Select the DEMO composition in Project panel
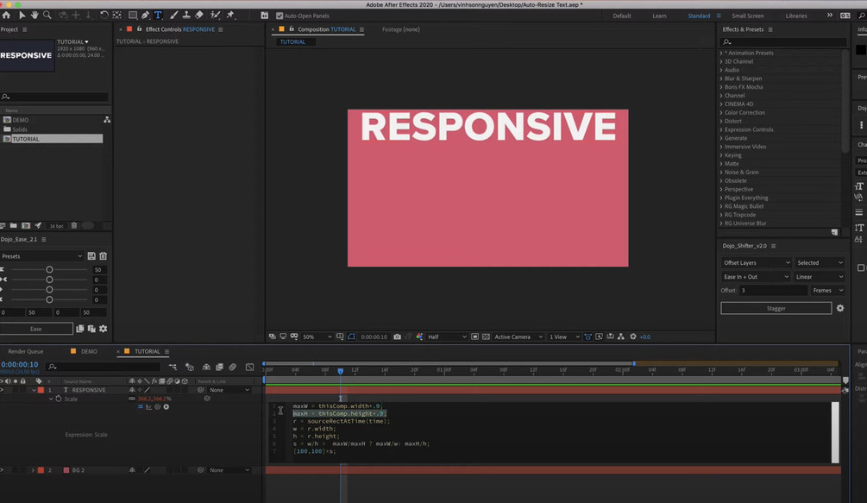The width and height of the screenshot is (867, 503). (21, 120)
